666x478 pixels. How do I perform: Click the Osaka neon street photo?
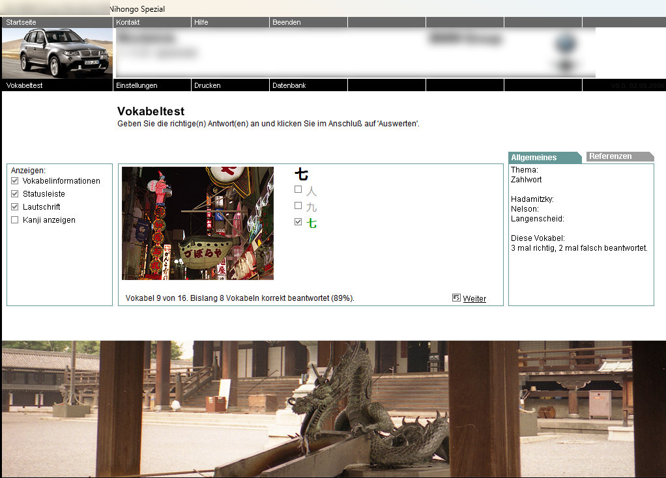[197, 223]
